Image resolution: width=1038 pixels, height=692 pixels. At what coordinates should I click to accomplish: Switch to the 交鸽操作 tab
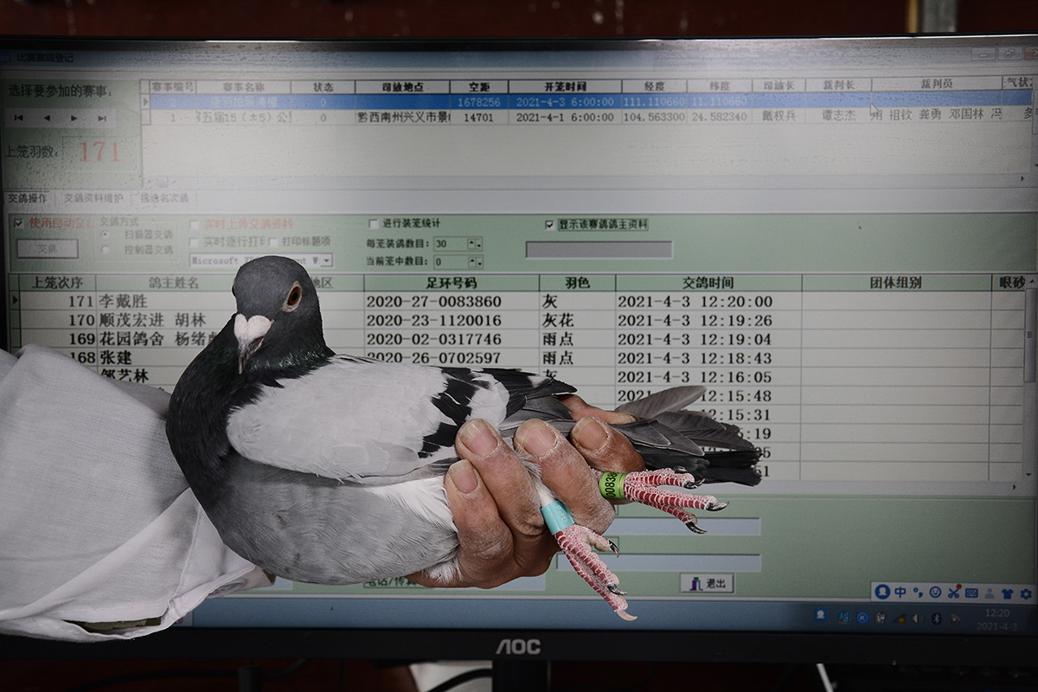click(x=27, y=198)
